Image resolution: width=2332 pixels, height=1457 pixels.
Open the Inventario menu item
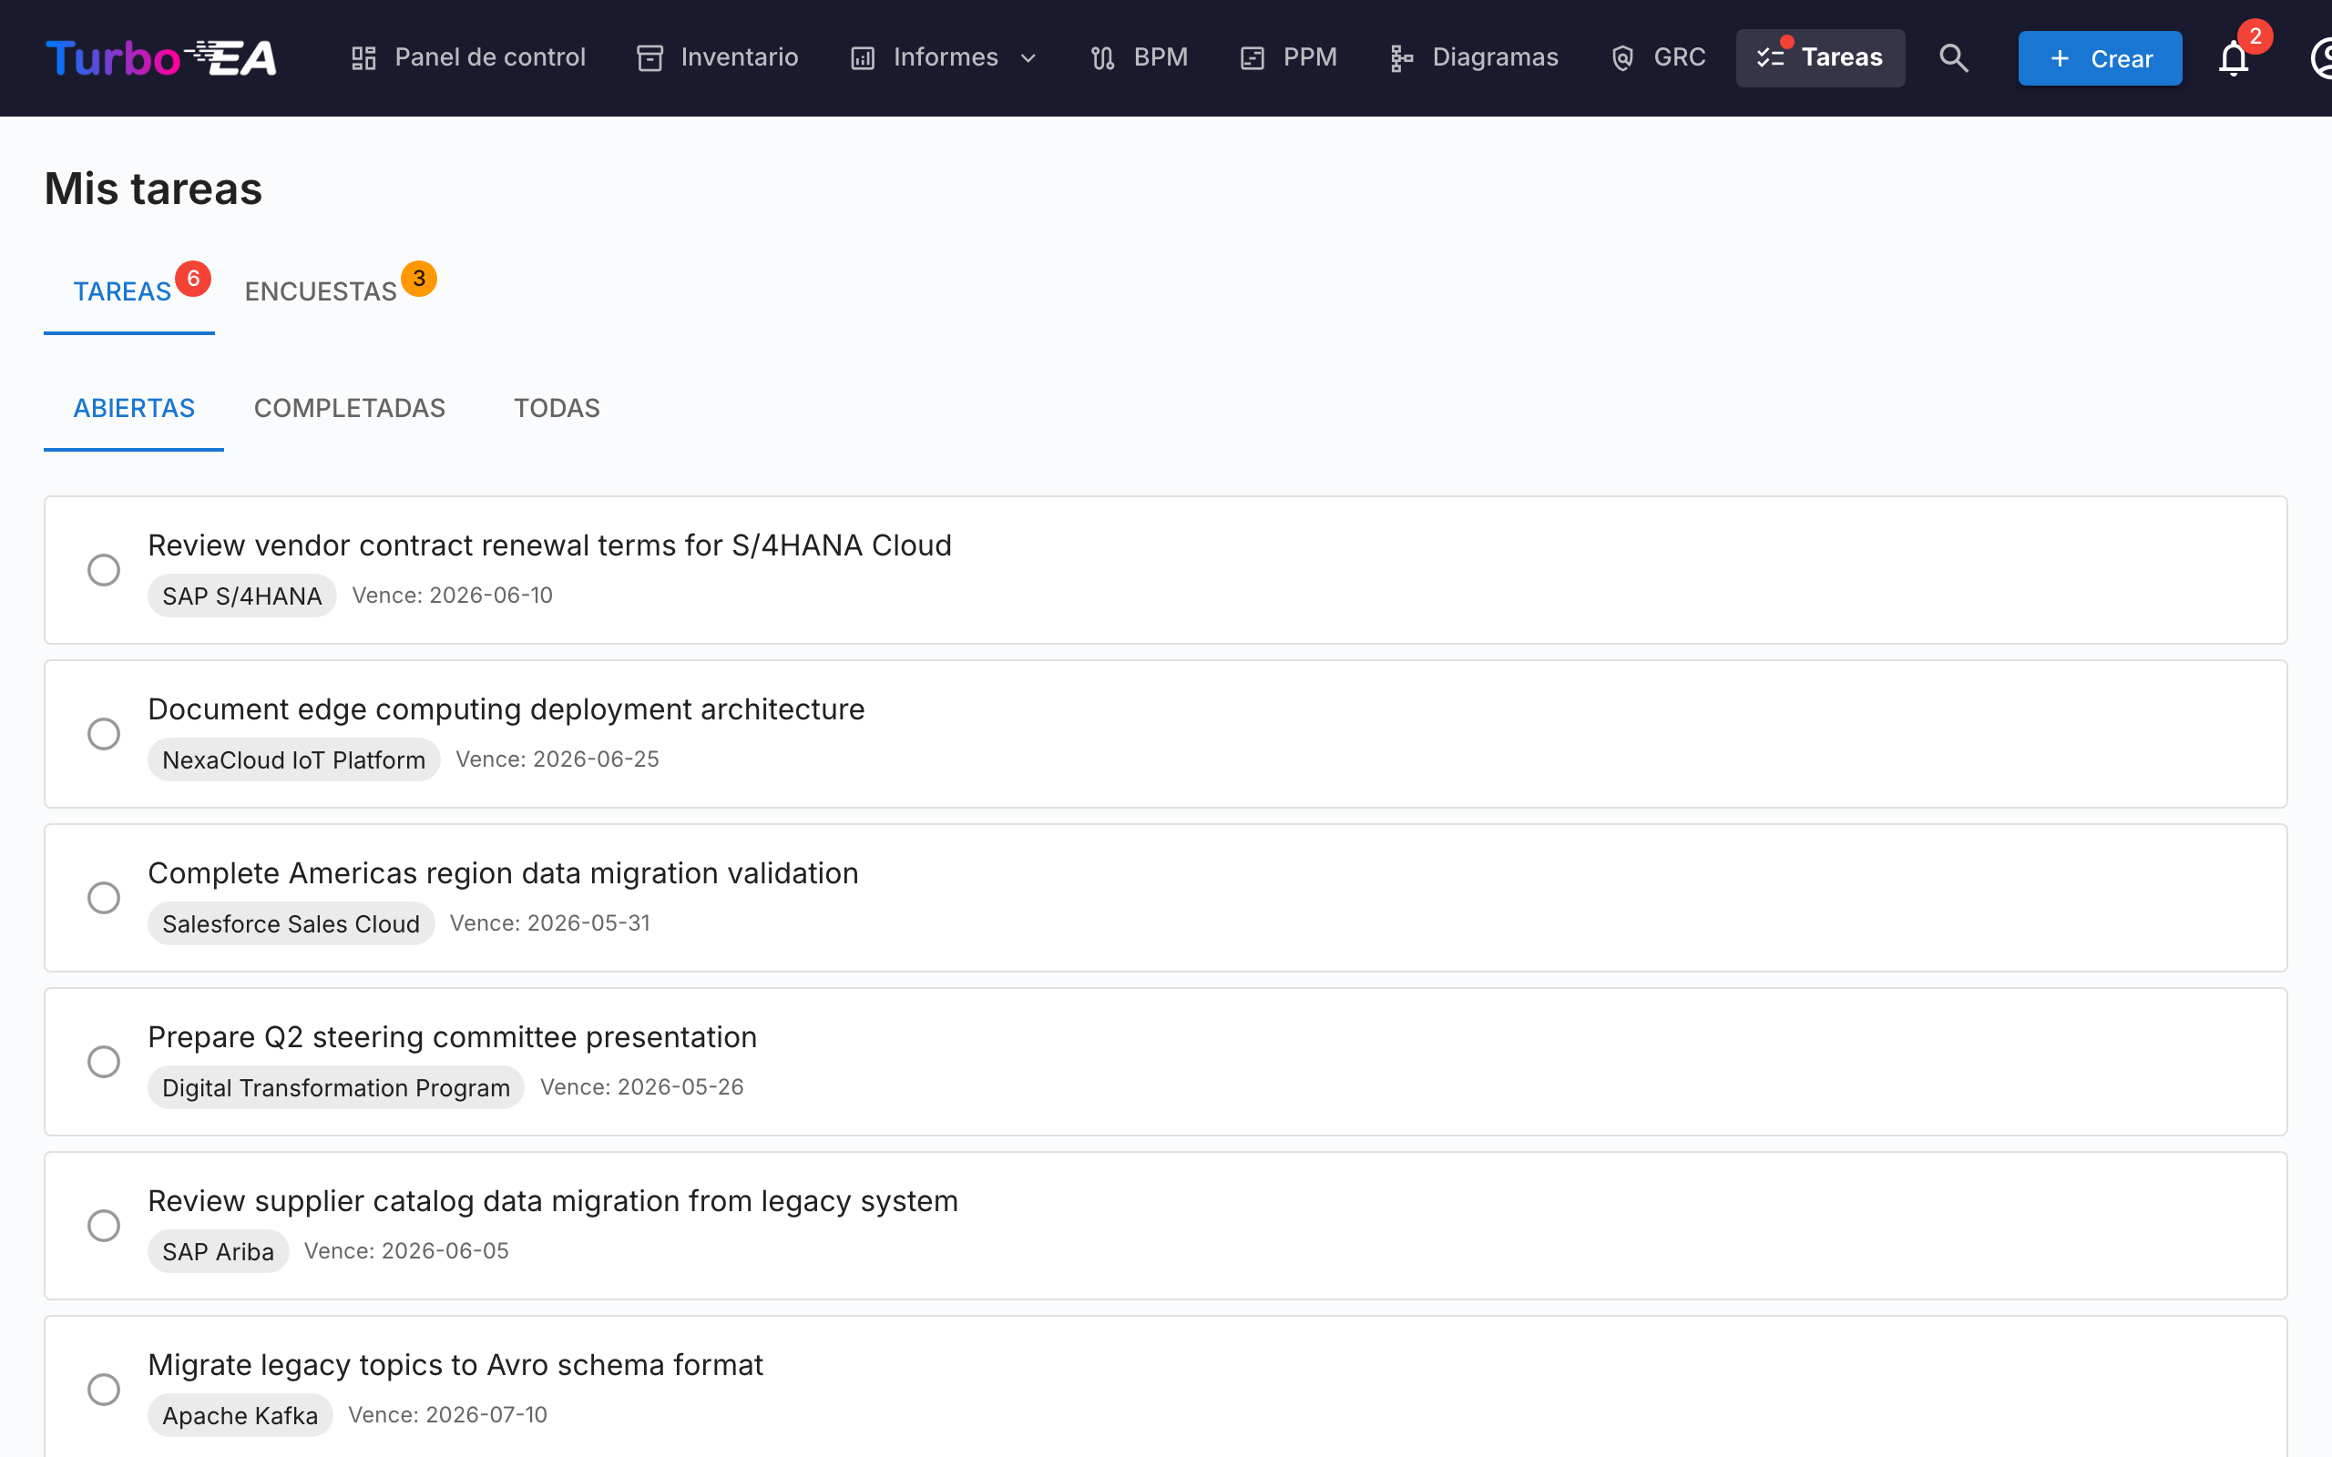pos(718,57)
